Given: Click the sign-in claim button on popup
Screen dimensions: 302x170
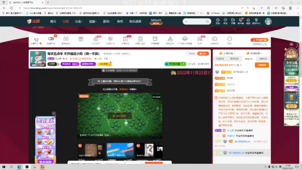Looking at the screenshot, I should tap(45, 162).
